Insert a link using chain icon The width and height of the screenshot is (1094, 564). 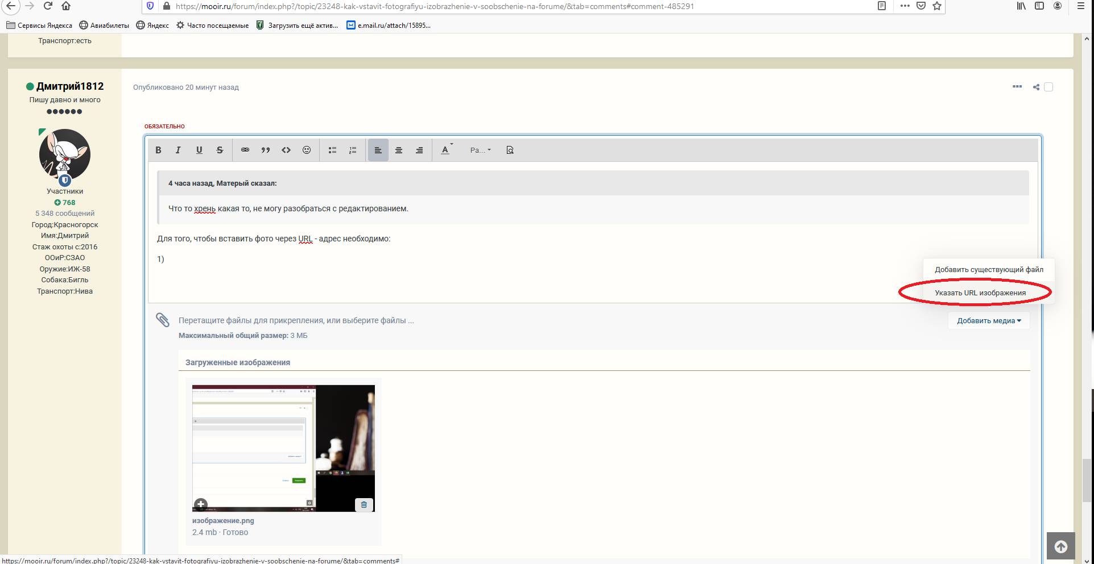(245, 151)
